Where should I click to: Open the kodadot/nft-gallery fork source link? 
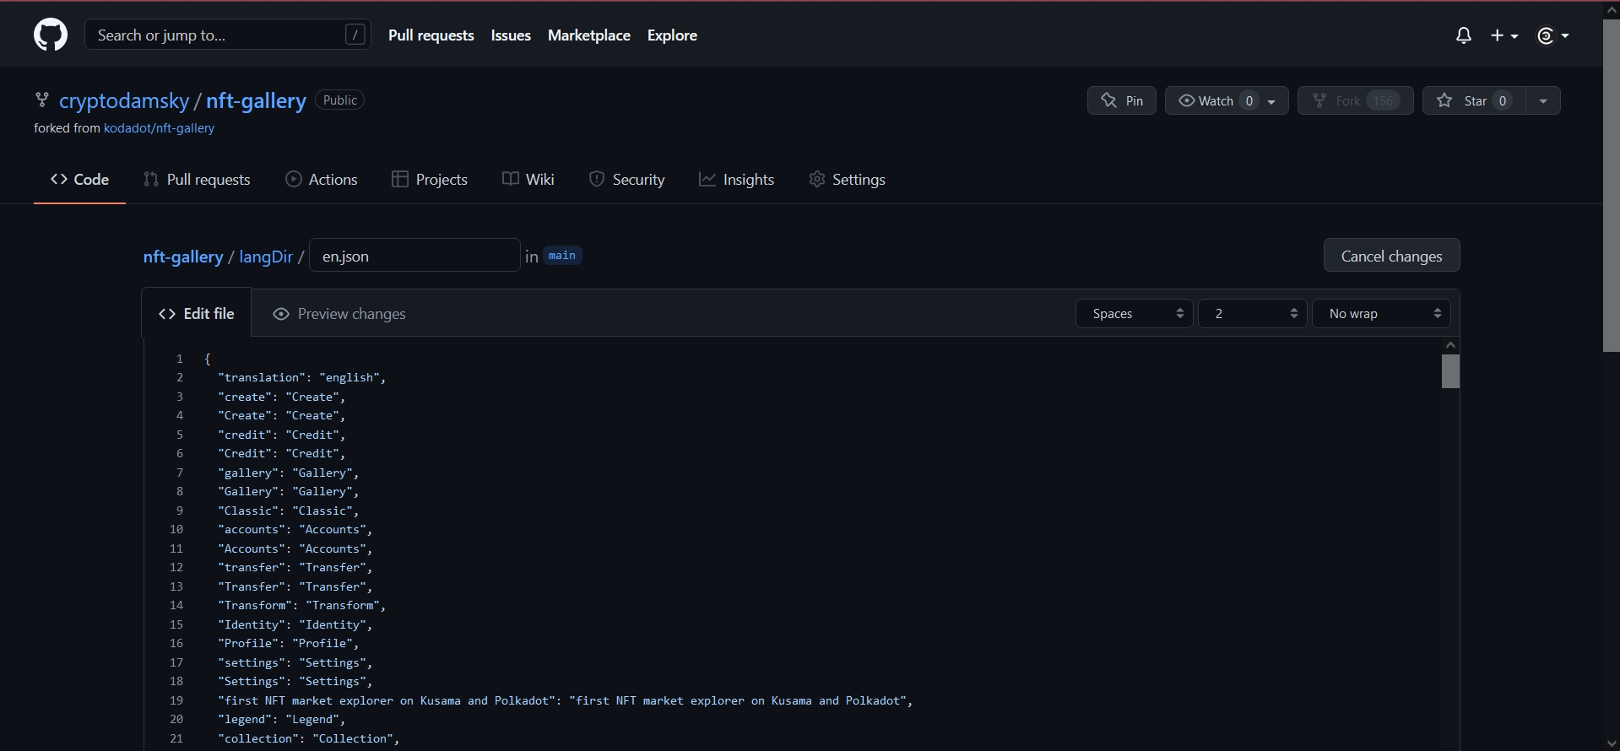click(x=159, y=128)
